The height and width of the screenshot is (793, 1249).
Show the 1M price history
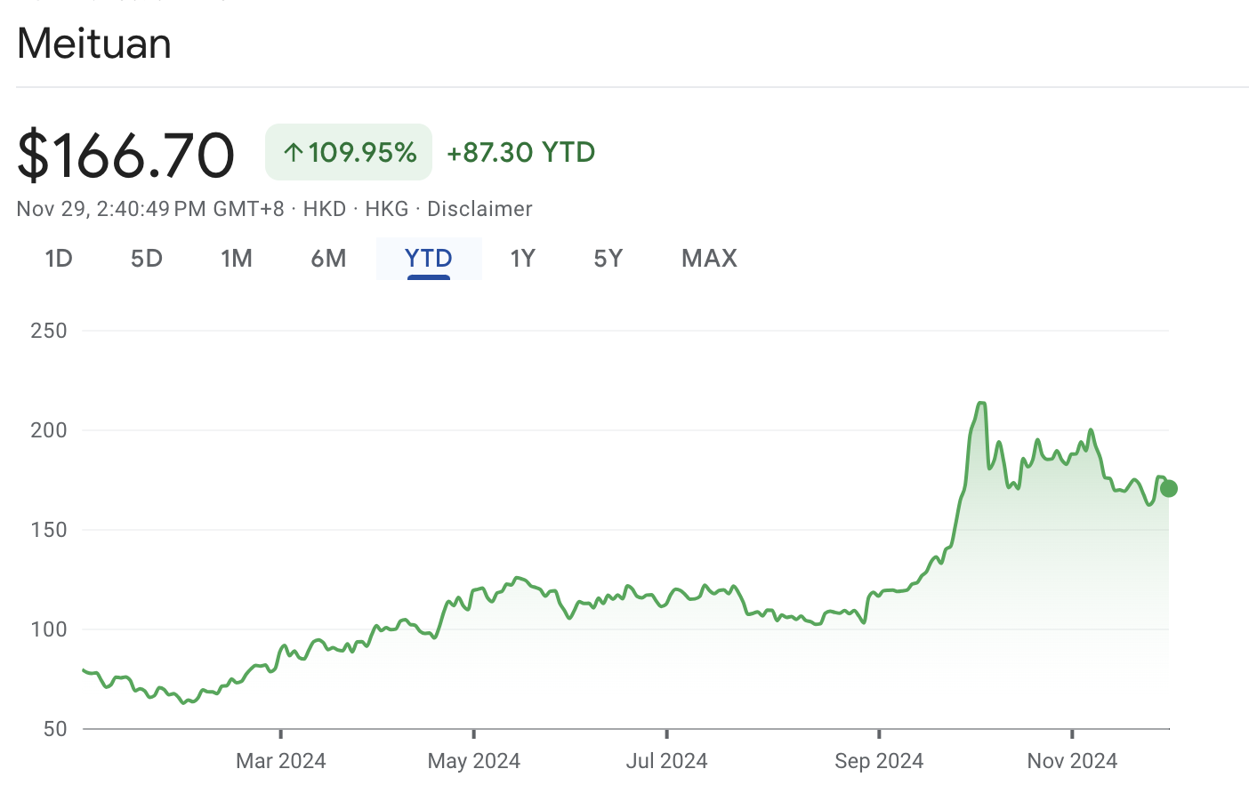tap(237, 259)
